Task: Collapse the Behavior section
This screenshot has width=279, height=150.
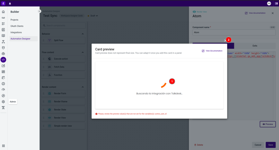Action: pyautogui.click(x=83, y=34)
